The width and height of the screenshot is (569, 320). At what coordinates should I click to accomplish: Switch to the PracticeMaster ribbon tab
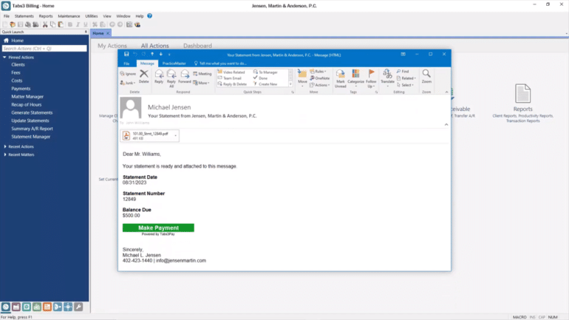(174, 64)
